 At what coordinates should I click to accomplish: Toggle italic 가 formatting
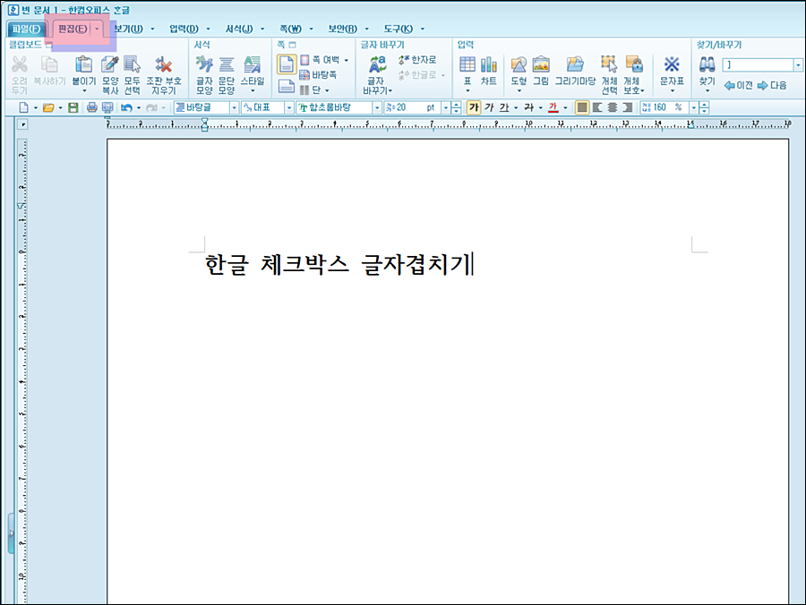click(489, 107)
